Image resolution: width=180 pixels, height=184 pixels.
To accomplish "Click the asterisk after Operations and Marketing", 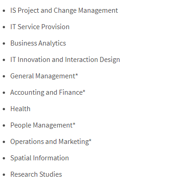I will coord(90,140).
